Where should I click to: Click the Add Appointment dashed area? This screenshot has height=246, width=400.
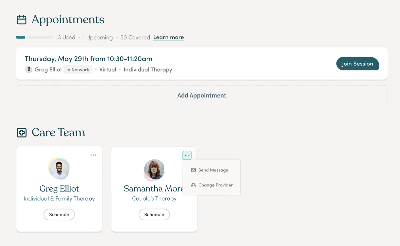[202, 95]
